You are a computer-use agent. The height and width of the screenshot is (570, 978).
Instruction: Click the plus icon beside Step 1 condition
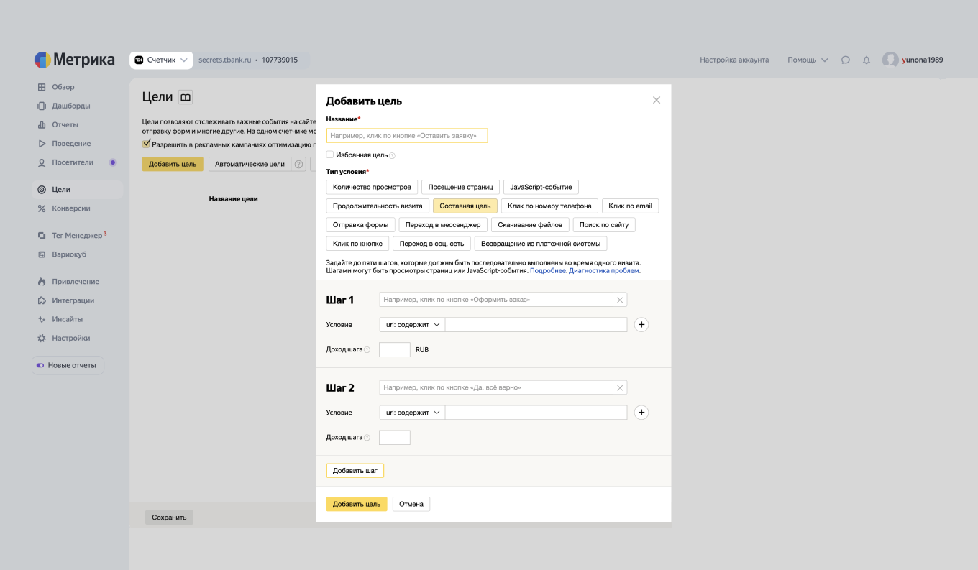[x=641, y=325]
